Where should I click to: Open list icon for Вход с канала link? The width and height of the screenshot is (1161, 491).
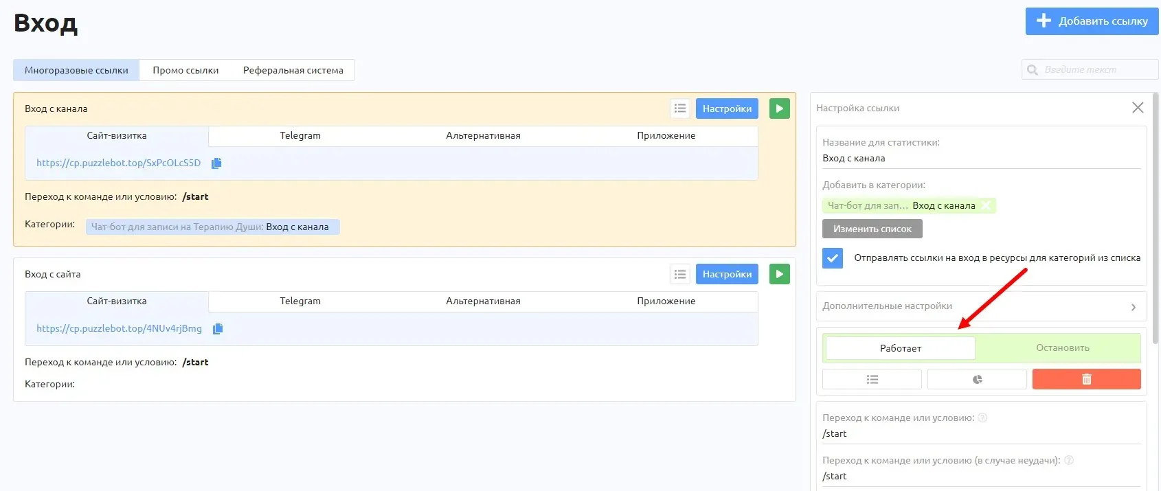click(x=680, y=109)
